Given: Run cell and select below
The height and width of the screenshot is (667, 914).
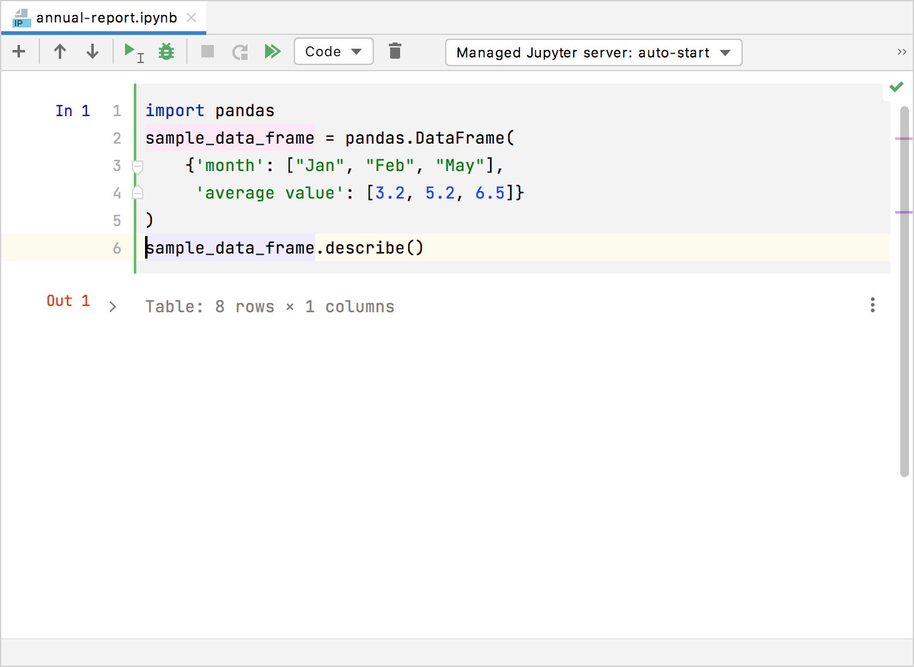Looking at the screenshot, I should coord(134,52).
